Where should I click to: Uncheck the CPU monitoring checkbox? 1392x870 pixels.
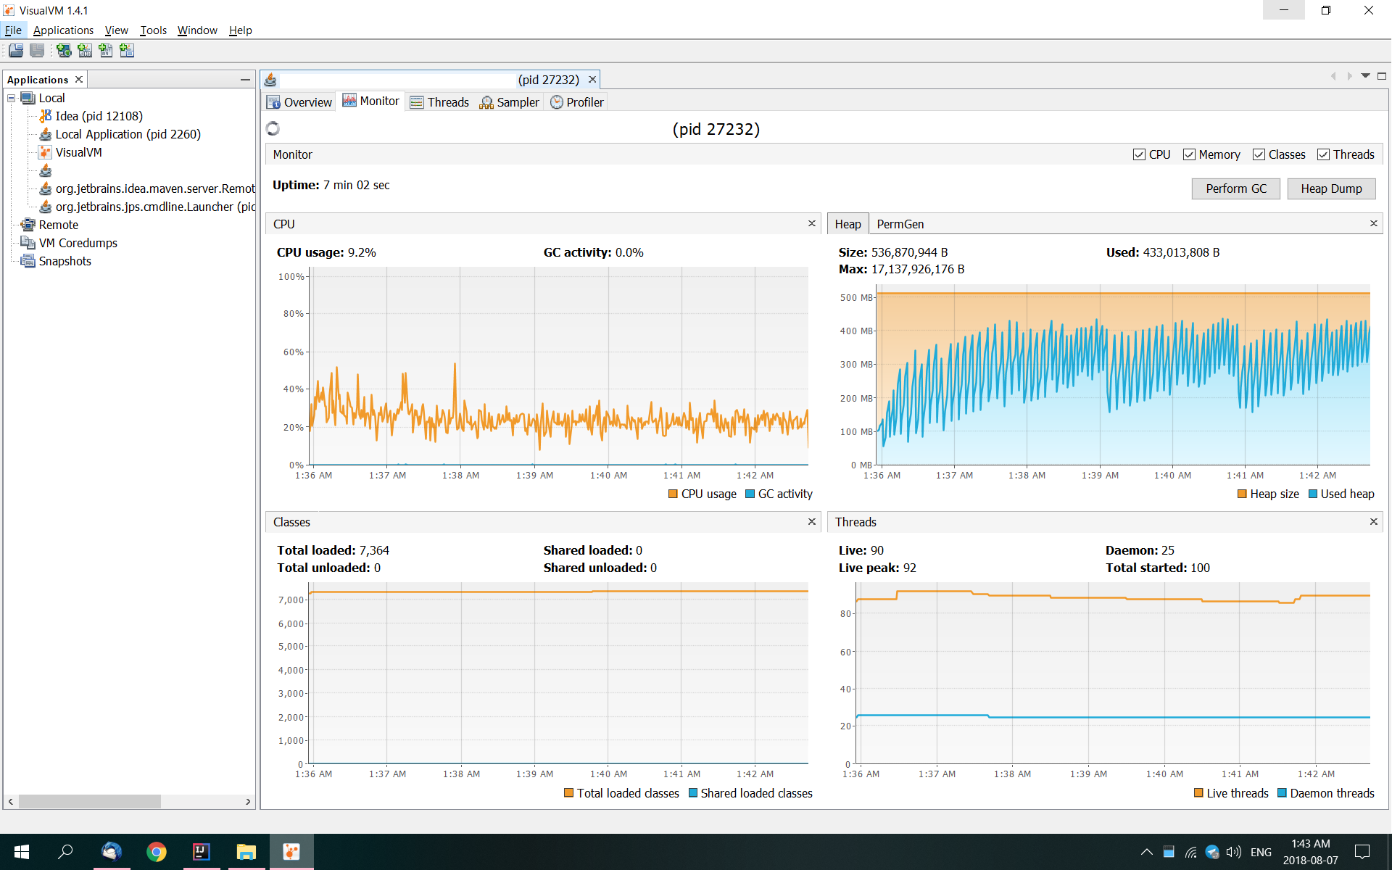pos(1139,154)
